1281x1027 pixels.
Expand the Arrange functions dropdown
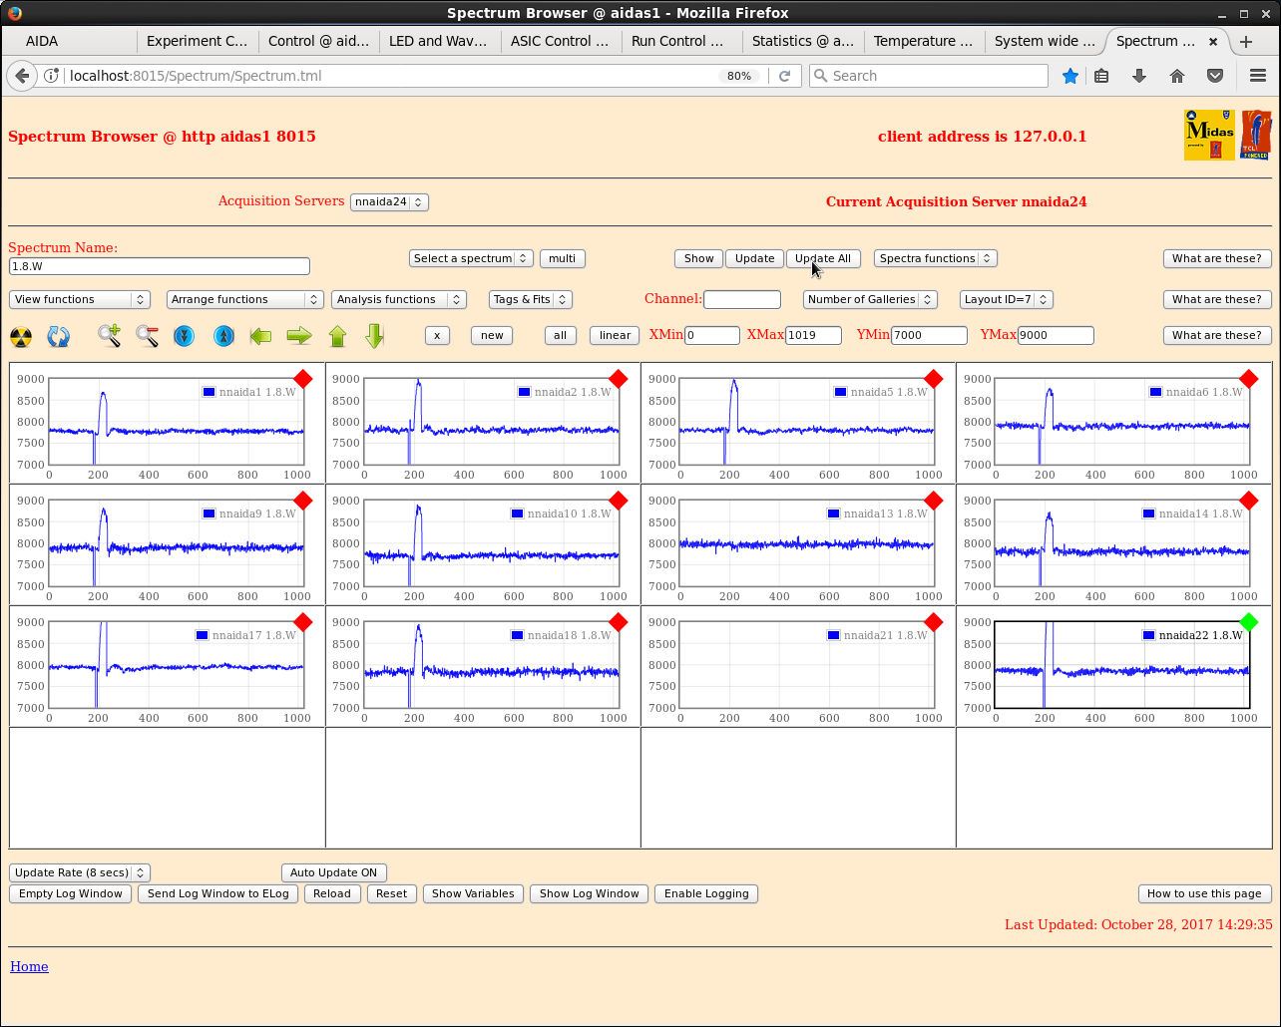[x=244, y=299]
